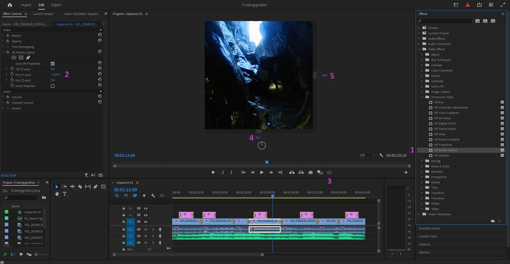Select the Rectangle tool
The height and width of the screenshot is (264, 510).
[x=103, y=187]
